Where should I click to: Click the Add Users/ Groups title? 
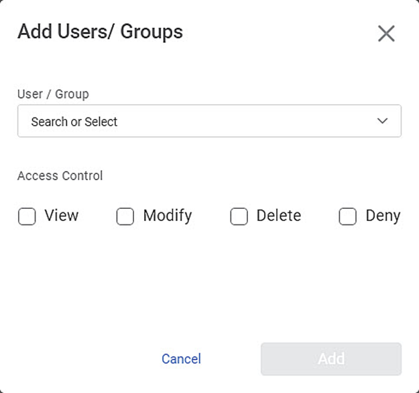pyautogui.click(x=100, y=32)
